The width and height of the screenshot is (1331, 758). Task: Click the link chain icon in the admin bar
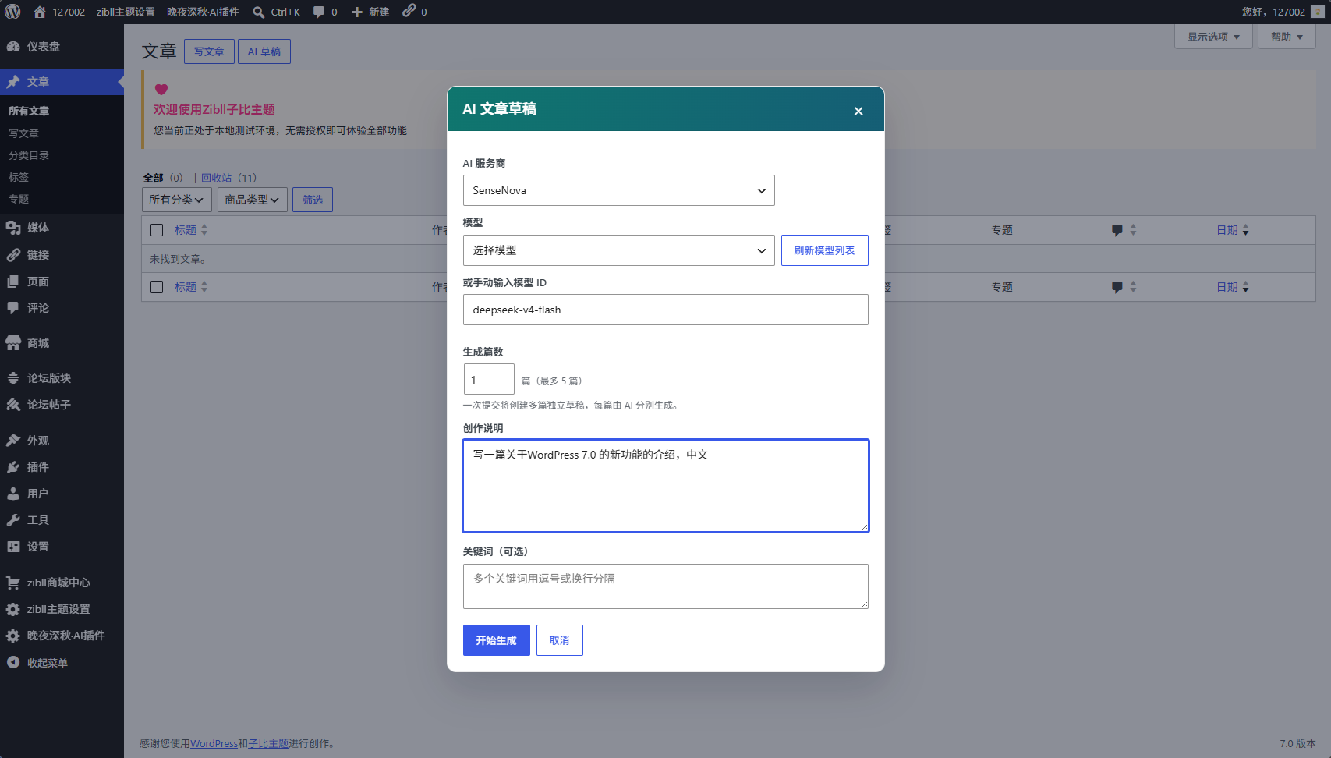tap(409, 11)
